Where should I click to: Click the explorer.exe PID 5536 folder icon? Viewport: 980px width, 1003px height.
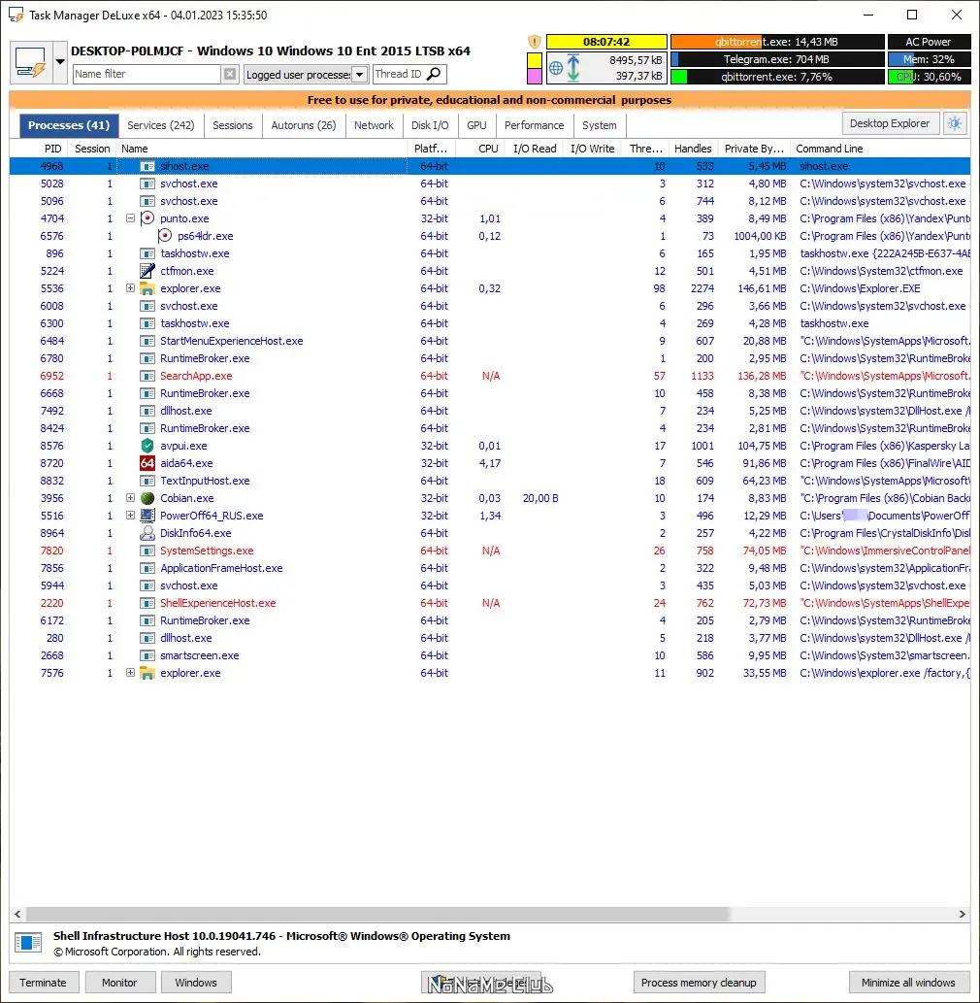click(147, 288)
